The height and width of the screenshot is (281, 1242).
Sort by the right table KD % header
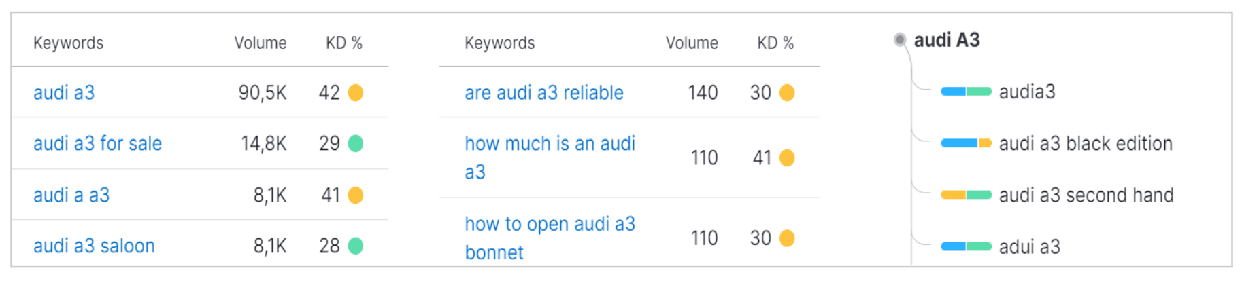[x=775, y=43]
